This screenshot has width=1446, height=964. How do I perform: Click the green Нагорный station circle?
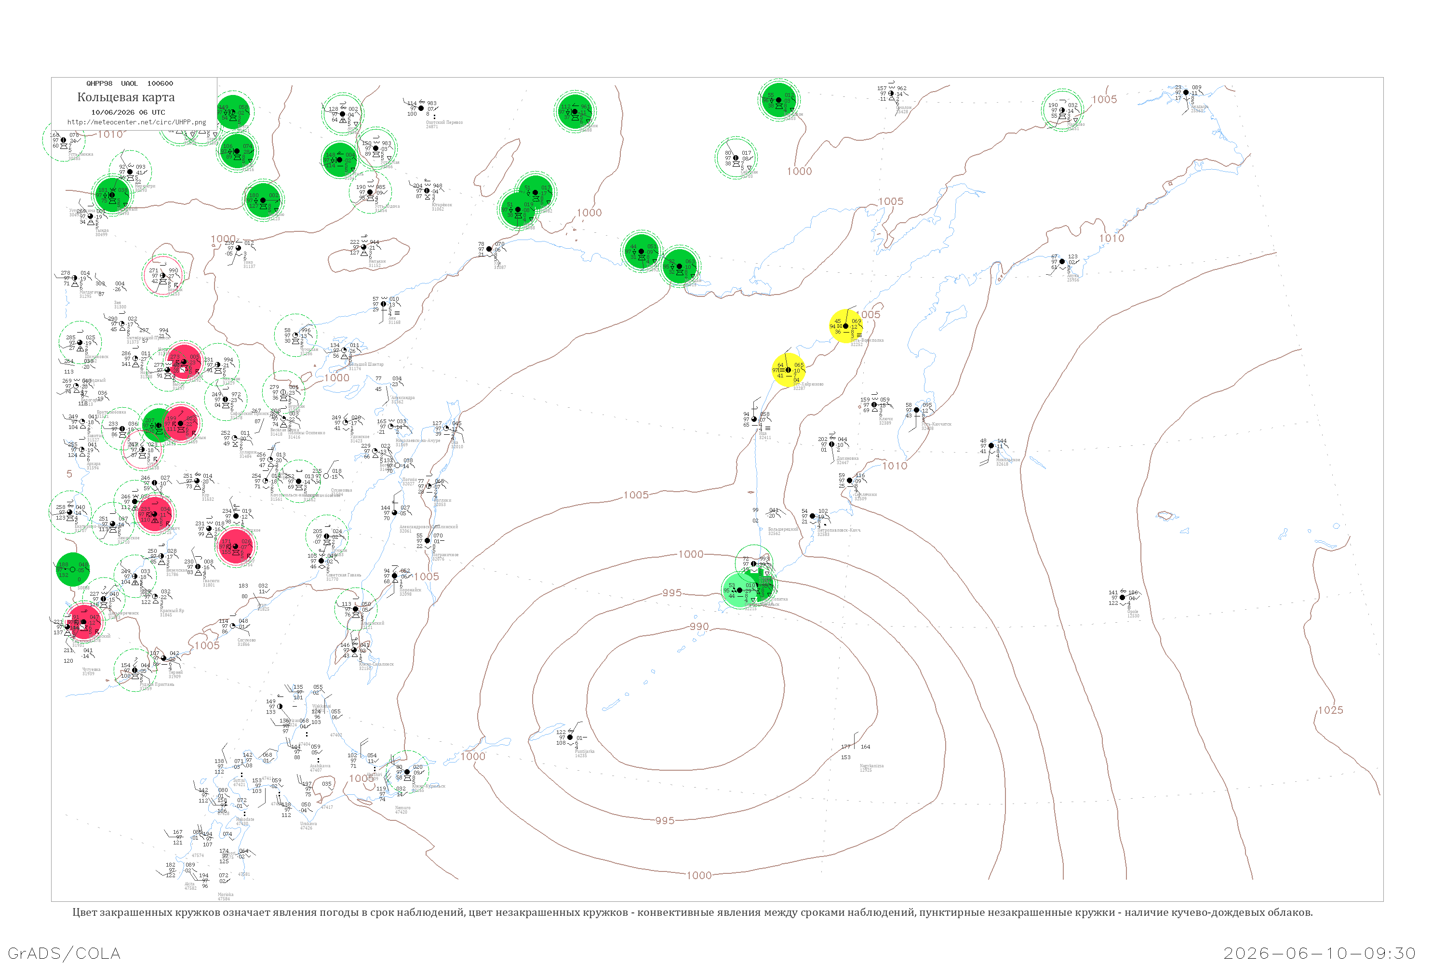coord(112,195)
